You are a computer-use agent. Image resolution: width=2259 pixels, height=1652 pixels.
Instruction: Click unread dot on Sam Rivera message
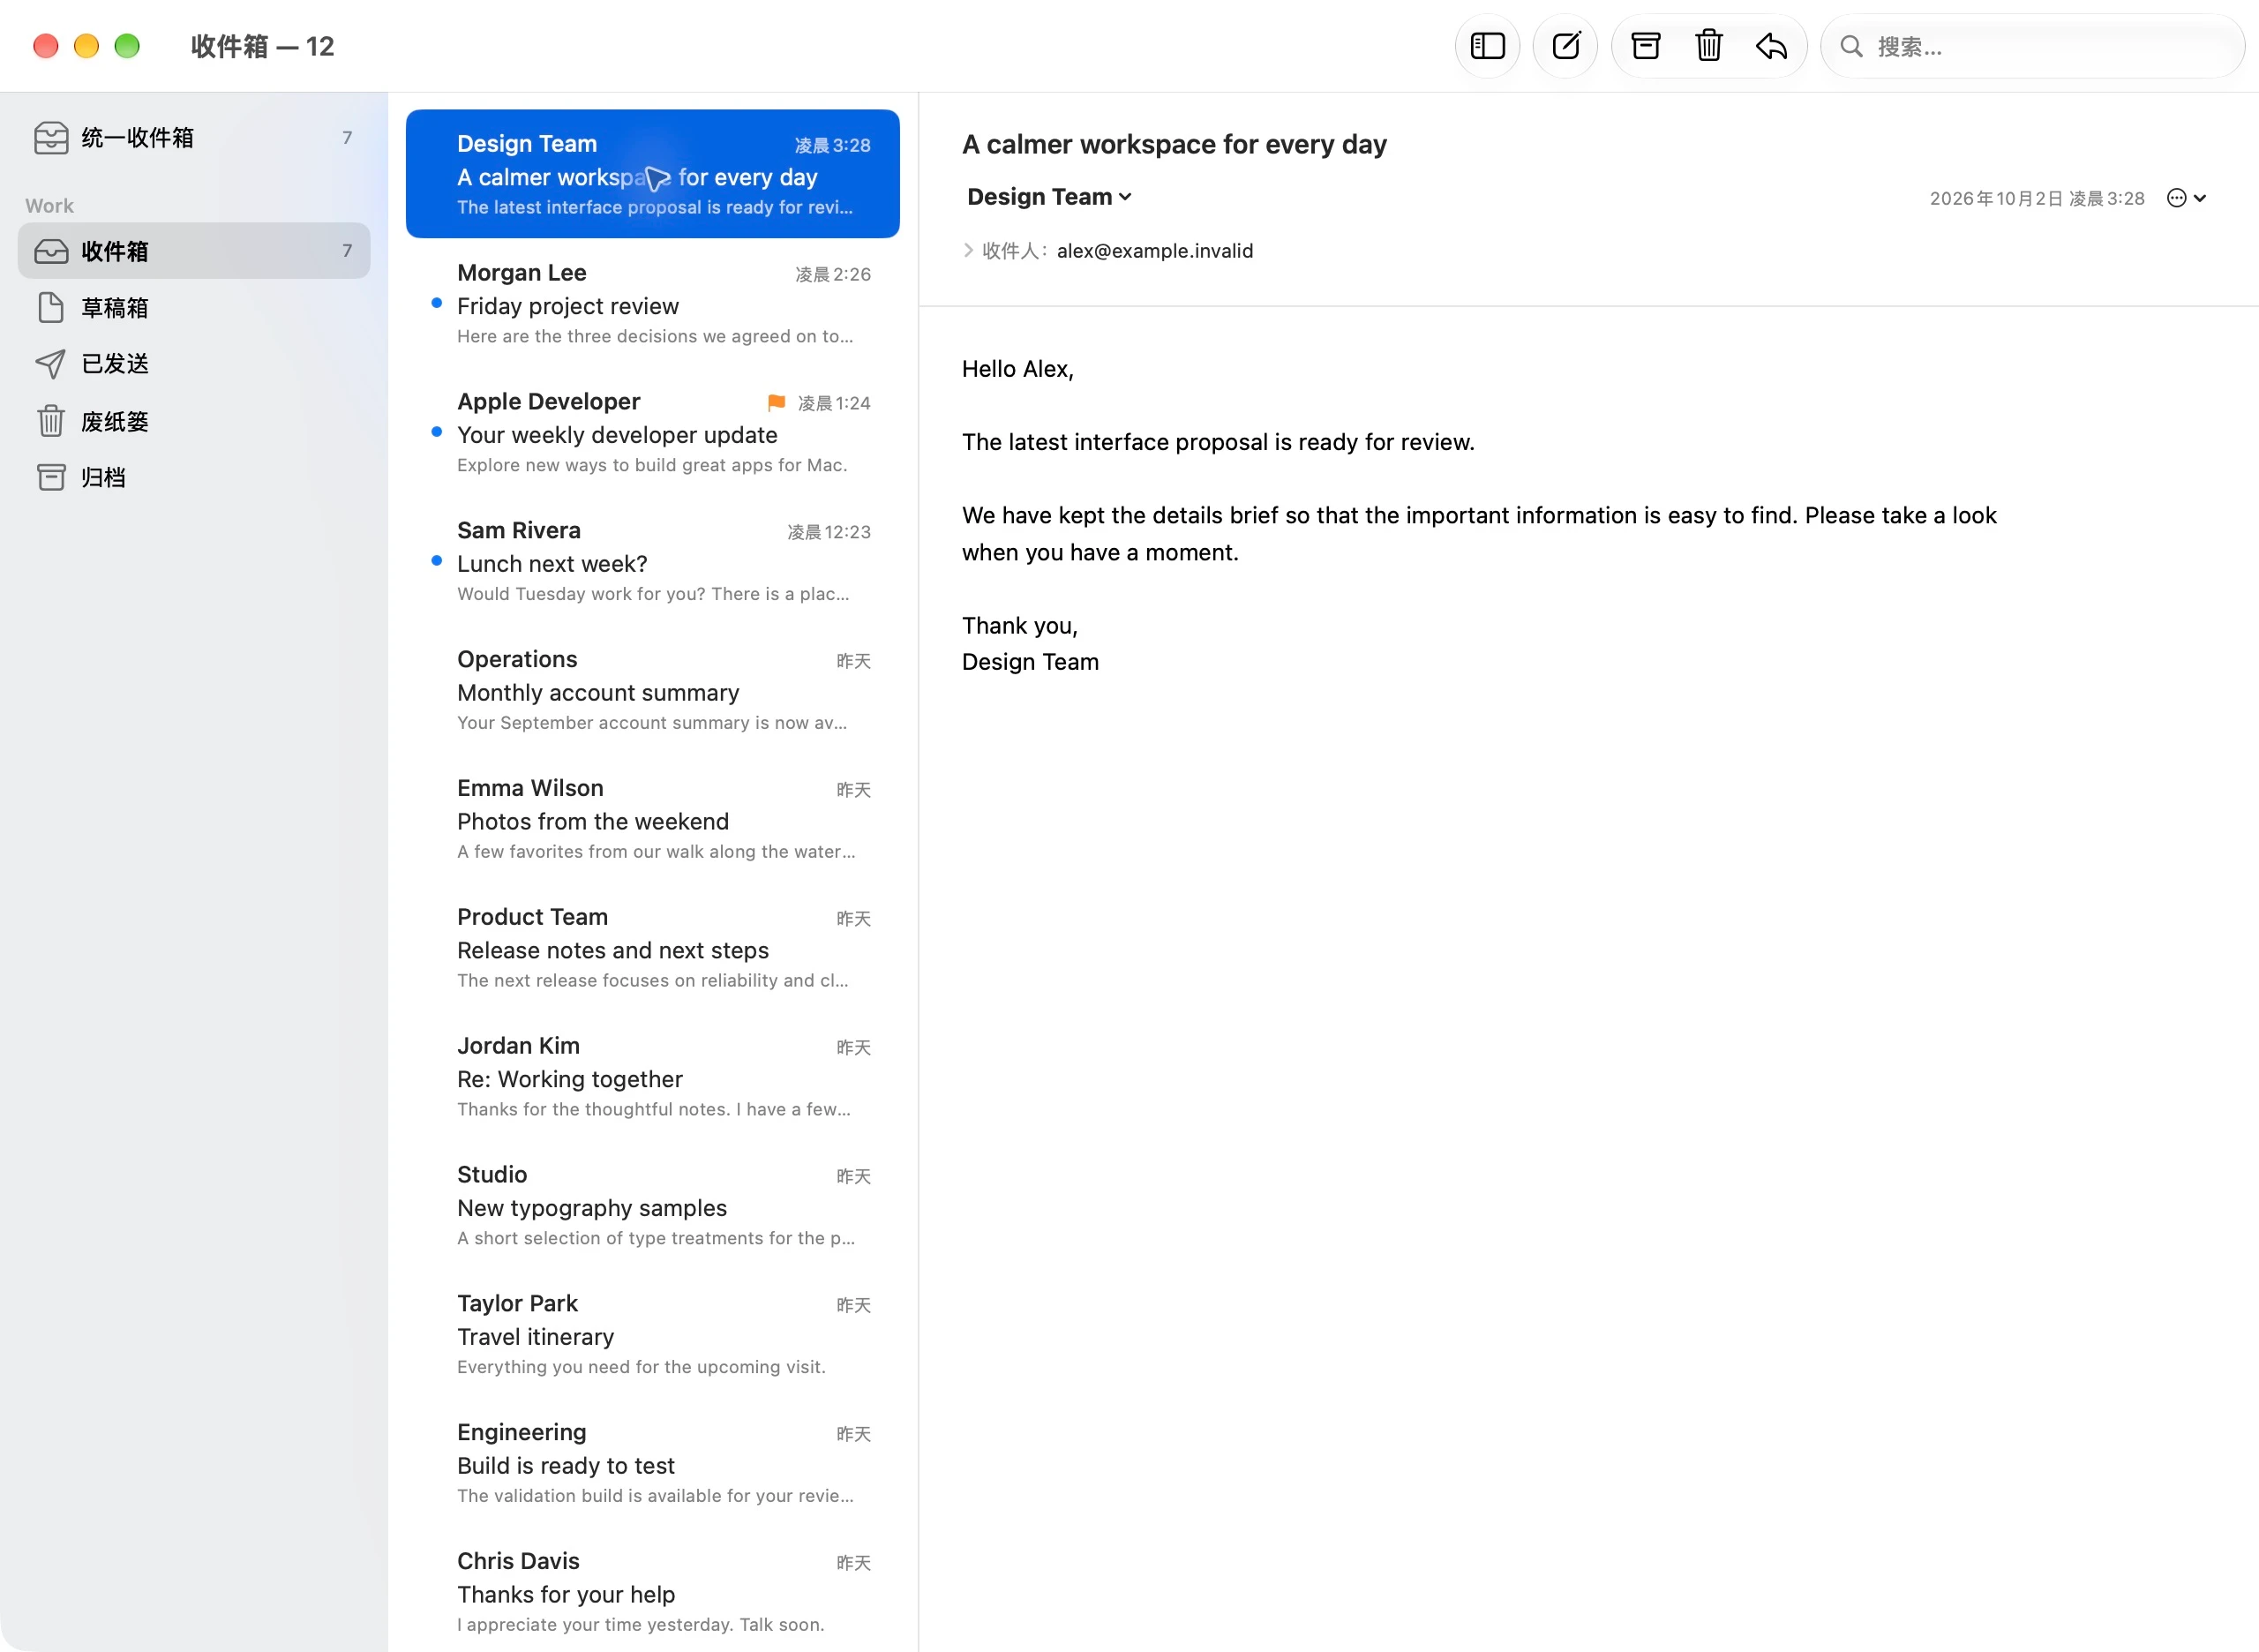436,561
